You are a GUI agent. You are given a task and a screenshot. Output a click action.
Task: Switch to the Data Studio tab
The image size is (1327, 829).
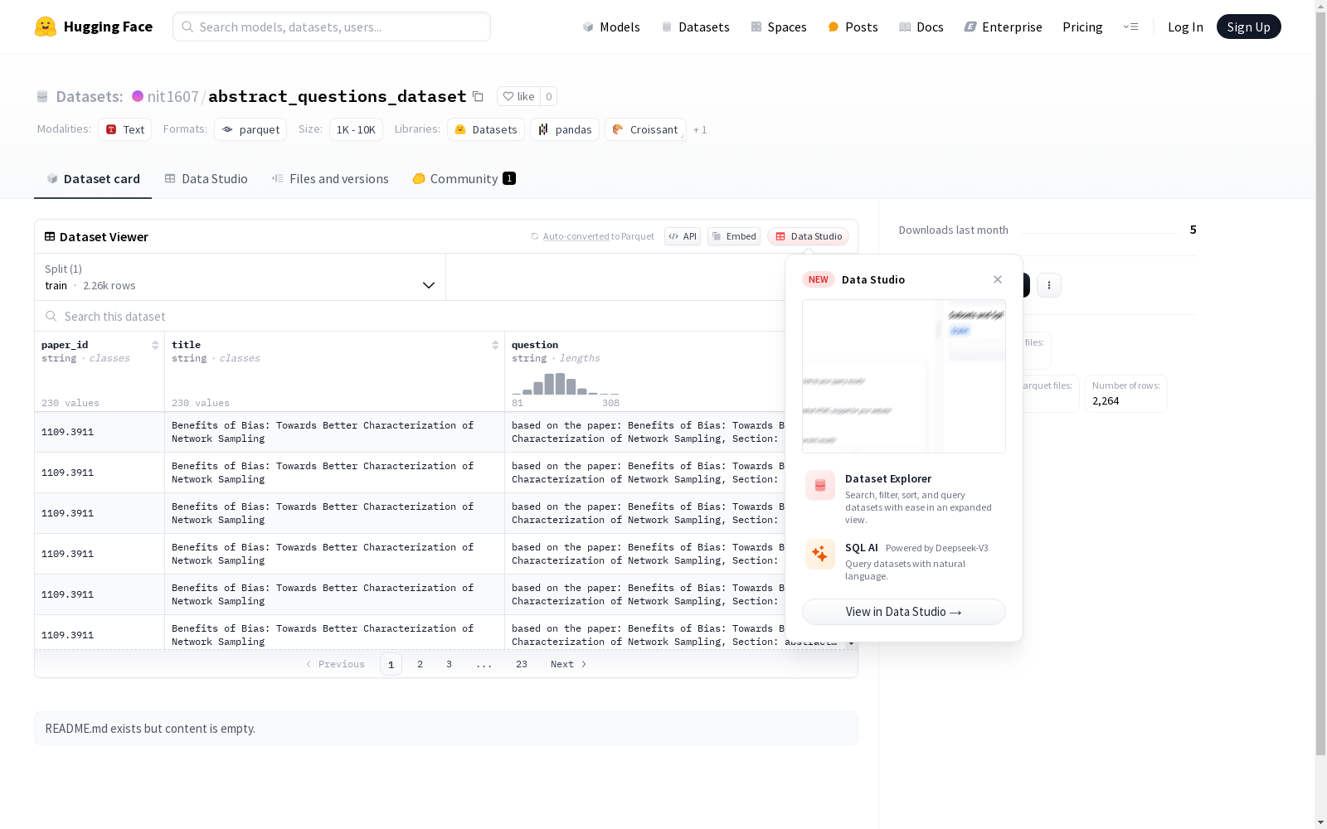click(207, 178)
